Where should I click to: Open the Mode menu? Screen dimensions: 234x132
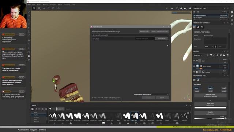39,5
